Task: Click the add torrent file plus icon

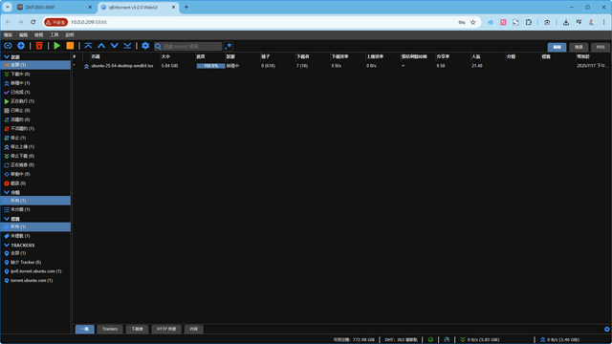Action: [21, 46]
